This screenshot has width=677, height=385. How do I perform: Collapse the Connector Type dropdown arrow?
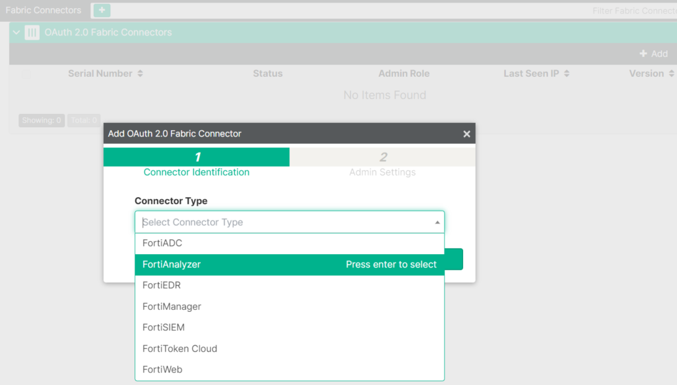tap(437, 223)
